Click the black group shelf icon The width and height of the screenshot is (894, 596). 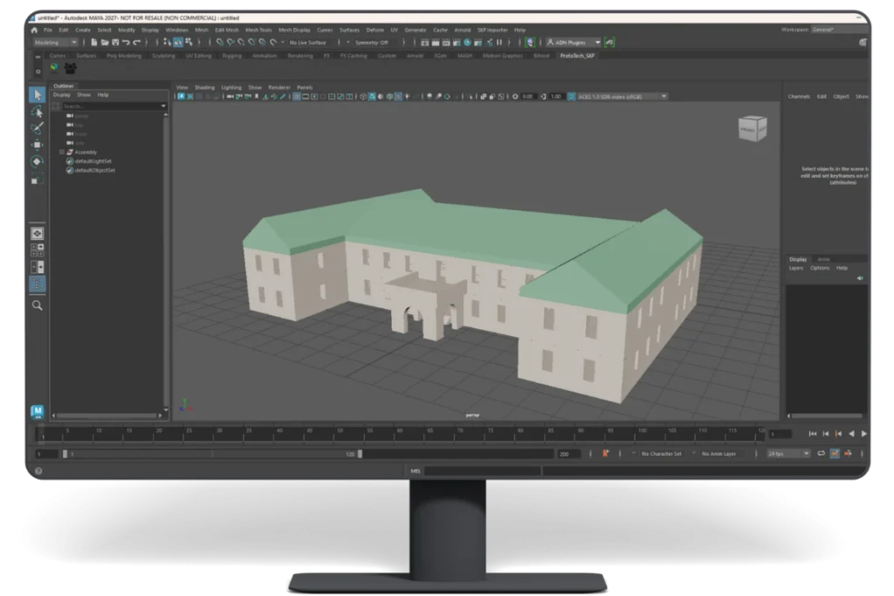71,68
